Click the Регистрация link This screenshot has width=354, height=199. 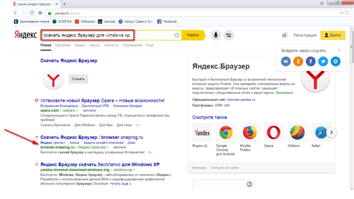click(305, 35)
